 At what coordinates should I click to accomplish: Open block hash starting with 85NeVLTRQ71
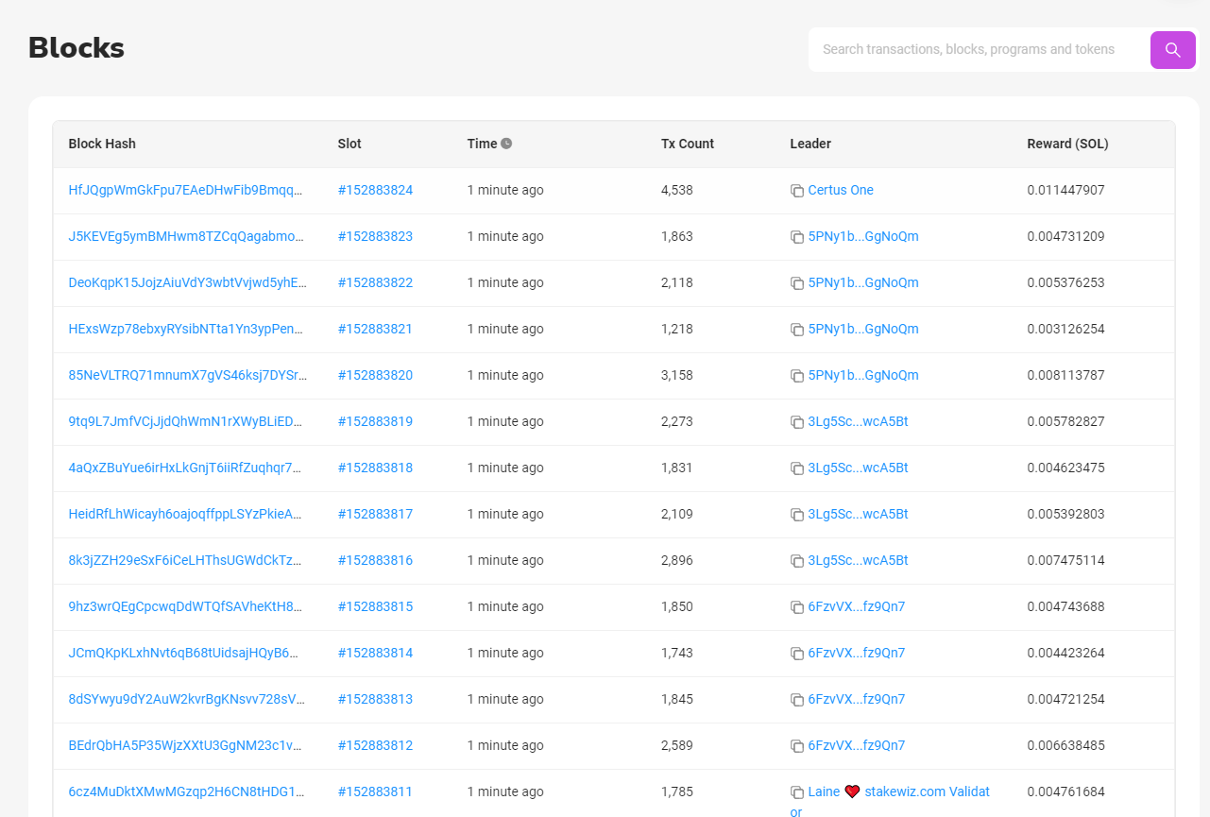(186, 375)
